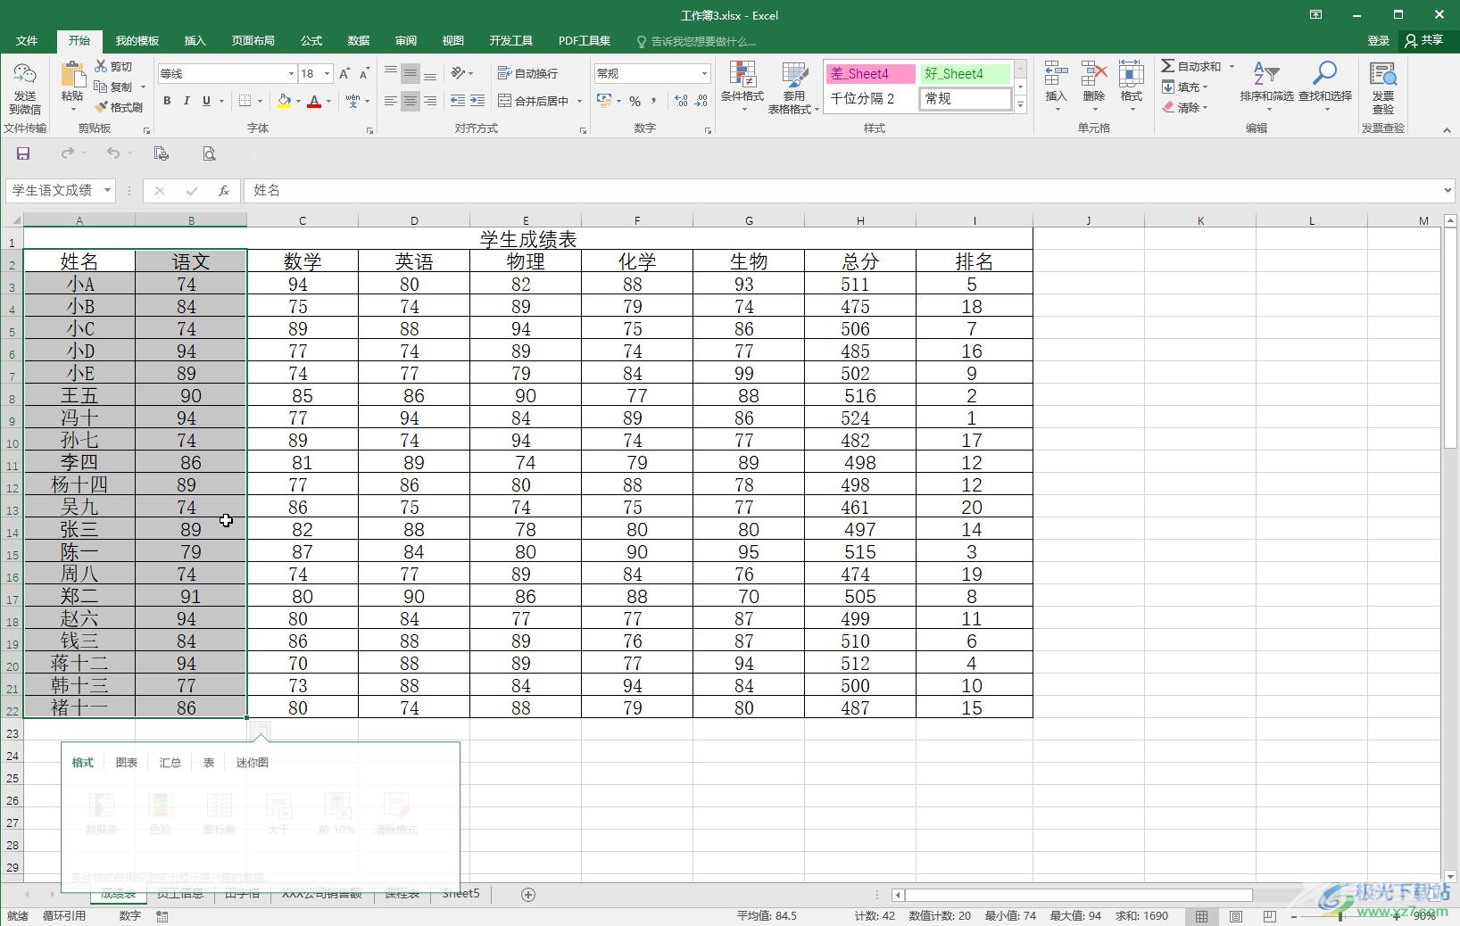The width and height of the screenshot is (1460, 926).
Task: Toggle Bold formatting
Action: click(167, 101)
